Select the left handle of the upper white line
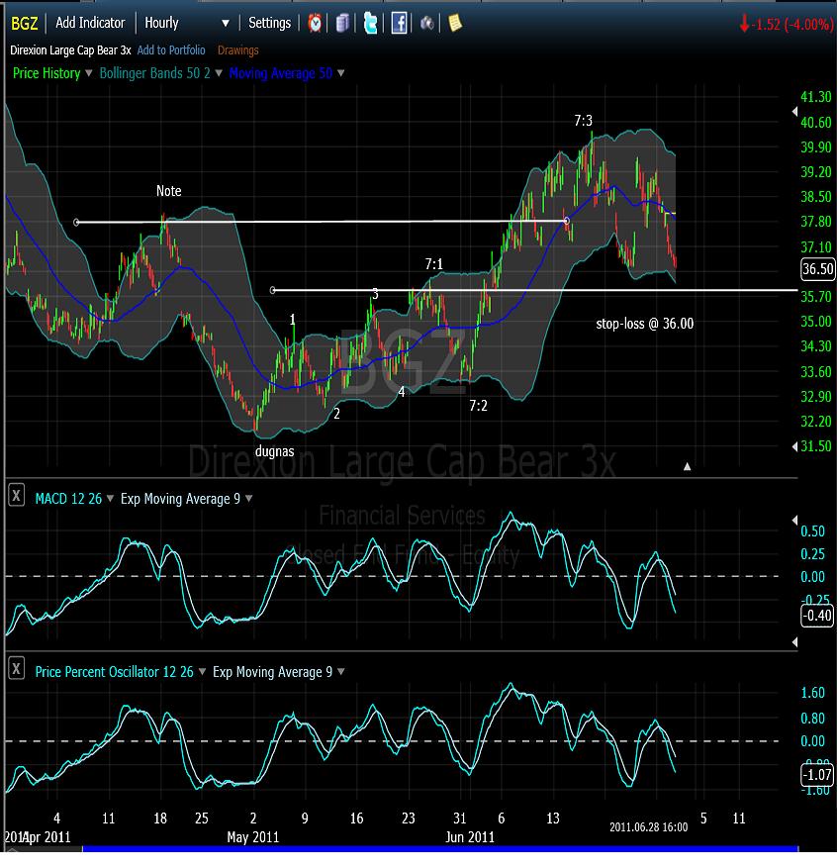 [x=76, y=223]
